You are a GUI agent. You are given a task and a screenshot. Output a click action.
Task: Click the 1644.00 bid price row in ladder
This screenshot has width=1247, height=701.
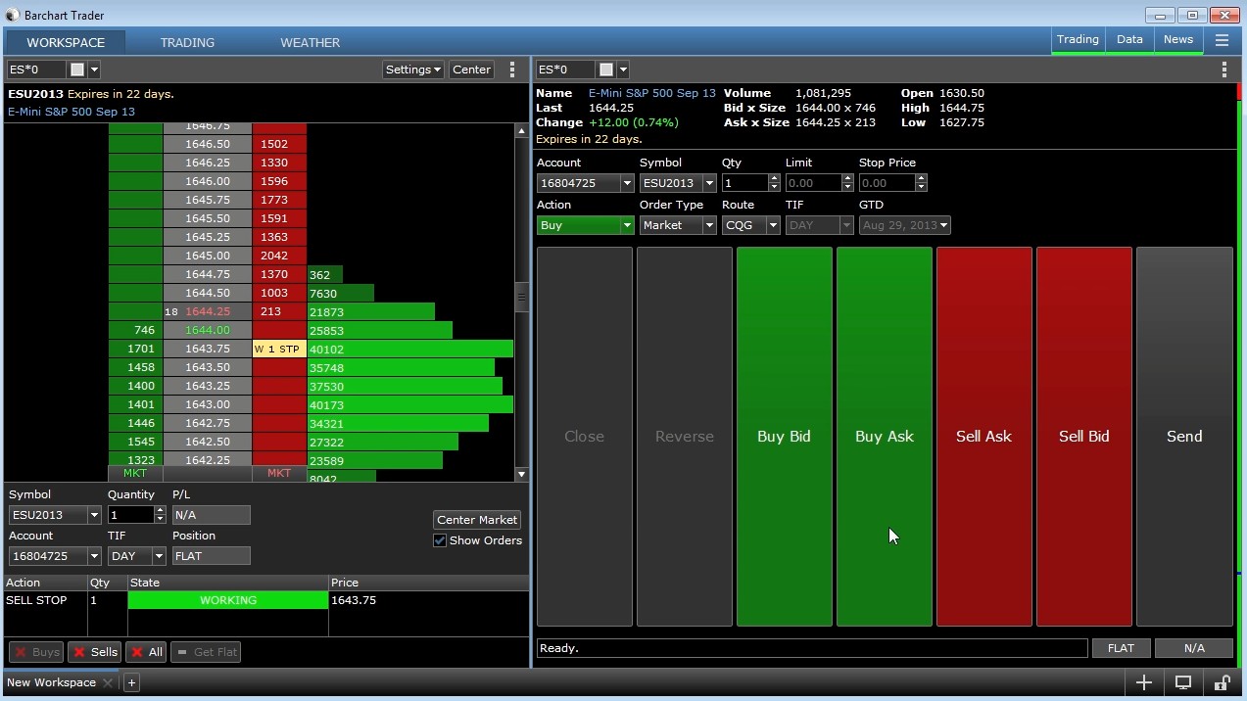click(x=208, y=330)
